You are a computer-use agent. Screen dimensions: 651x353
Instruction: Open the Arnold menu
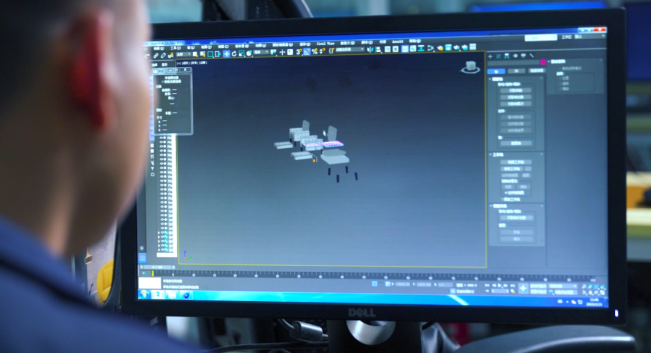398,42
